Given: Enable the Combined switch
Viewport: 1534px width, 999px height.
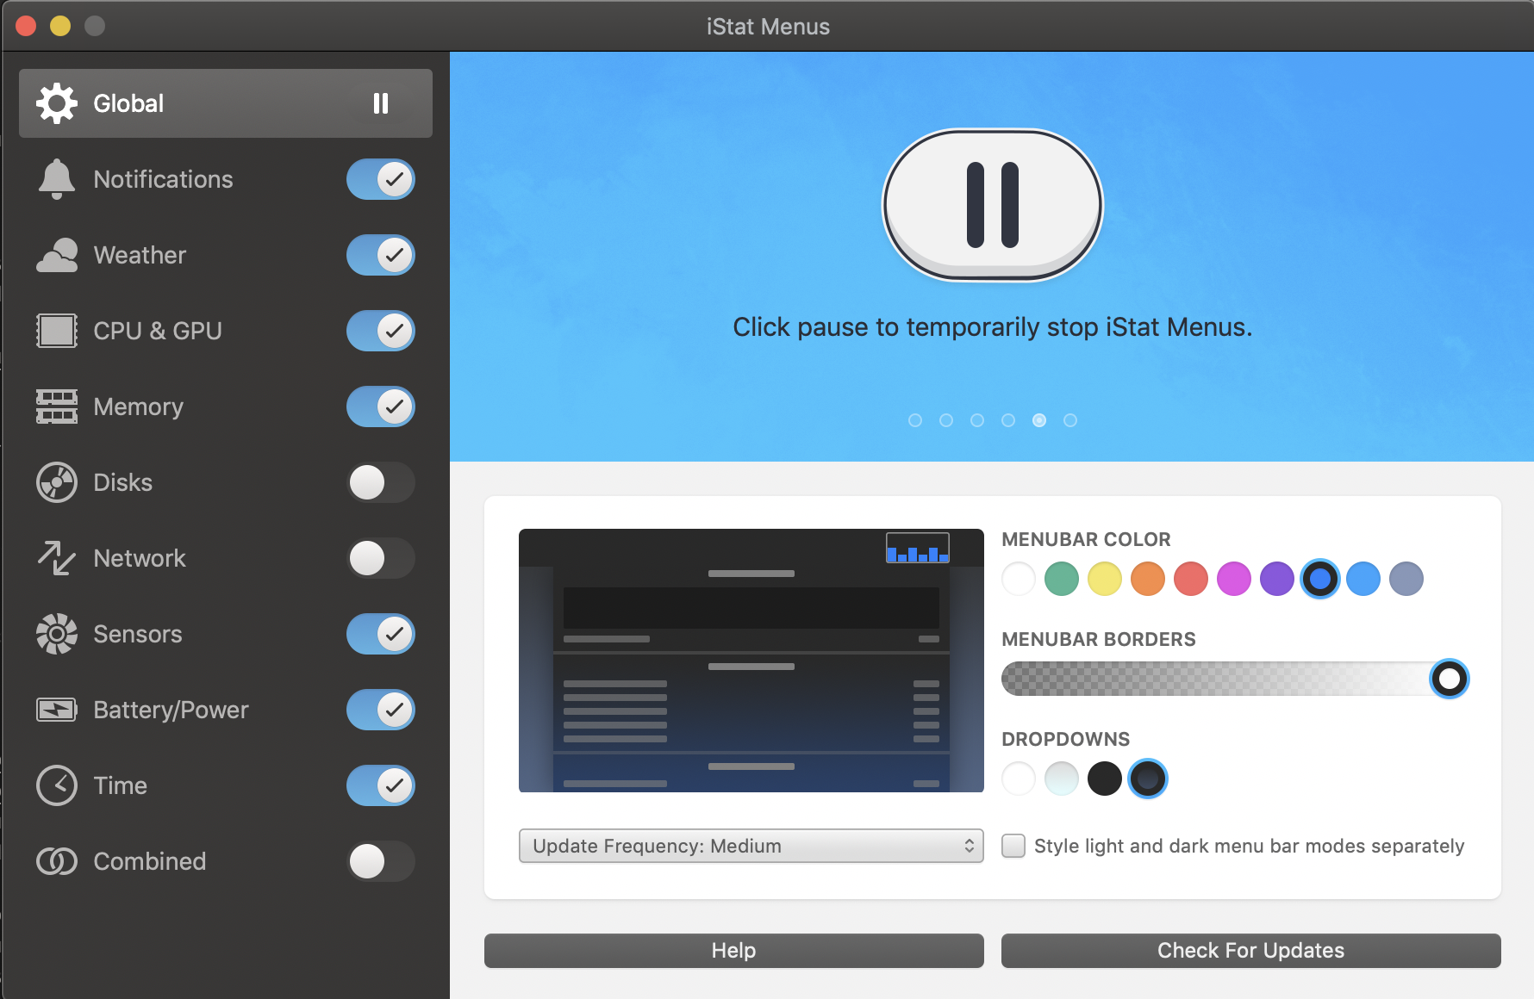Looking at the screenshot, I should (381, 861).
